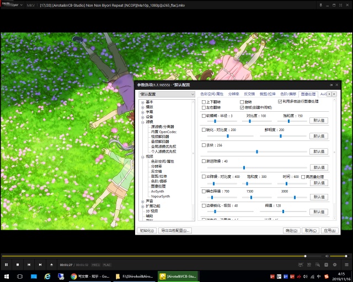Open the hamburger playlist menu icon
This screenshot has height=282, width=353.
point(347,265)
